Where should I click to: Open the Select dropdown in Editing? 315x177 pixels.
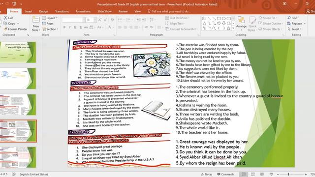coord(294,29)
